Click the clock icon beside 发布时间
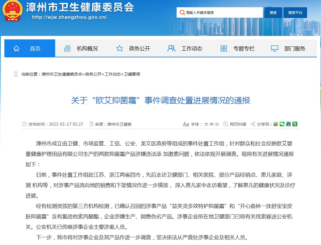 pos(24,124)
